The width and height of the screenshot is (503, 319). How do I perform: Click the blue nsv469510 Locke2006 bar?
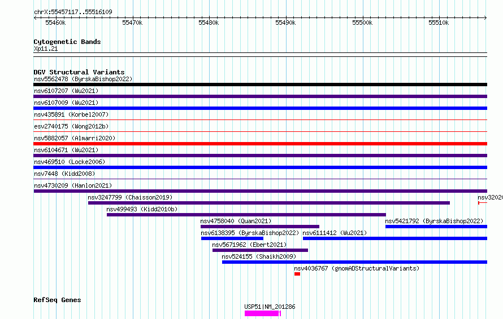(x=260, y=167)
